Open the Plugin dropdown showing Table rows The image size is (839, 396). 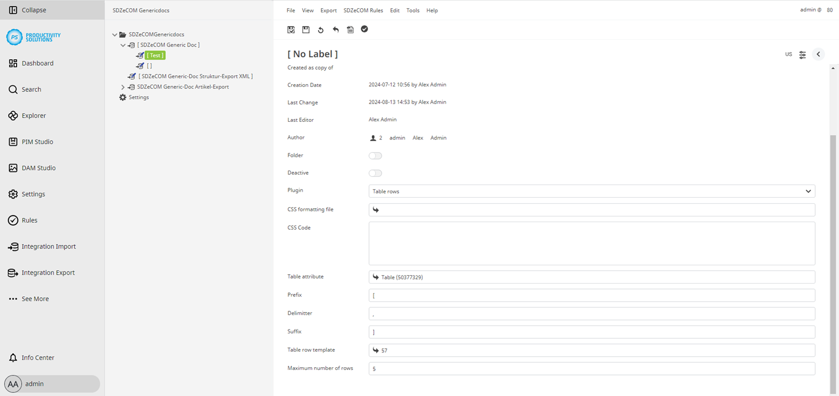tap(592, 191)
